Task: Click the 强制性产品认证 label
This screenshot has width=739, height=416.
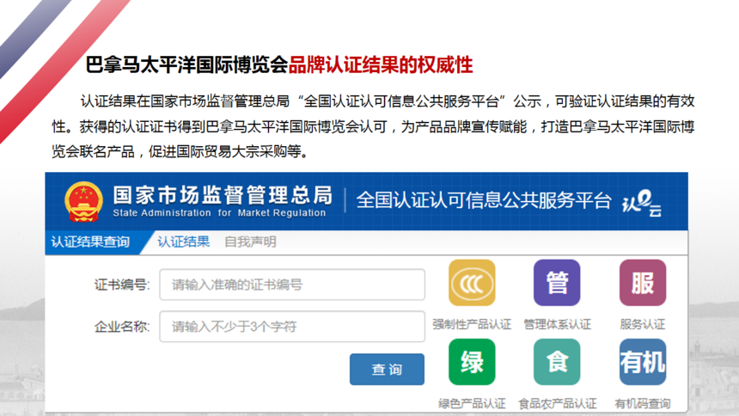Action: pyautogui.click(x=472, y=325)
